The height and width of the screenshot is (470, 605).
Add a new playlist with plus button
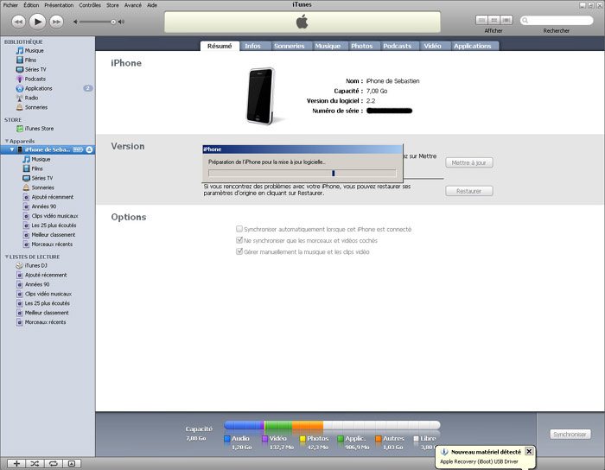tap(16, 463)
